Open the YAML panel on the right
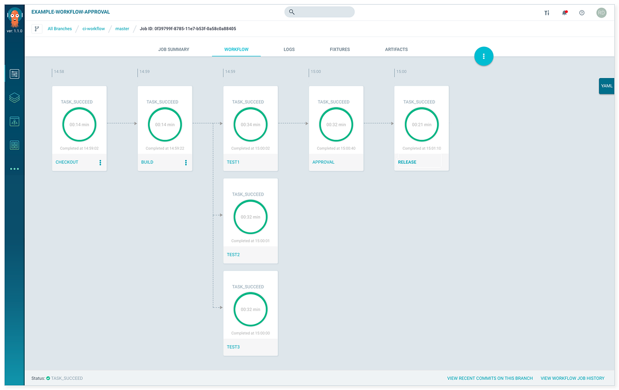Screen dimensions: 619x390 (607, 86)
